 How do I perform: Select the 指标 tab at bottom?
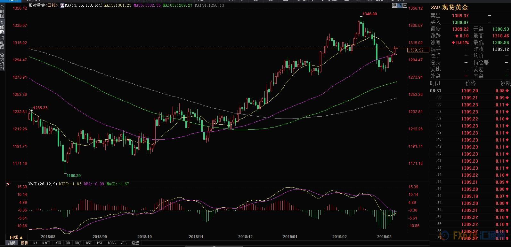coord(12,243)
